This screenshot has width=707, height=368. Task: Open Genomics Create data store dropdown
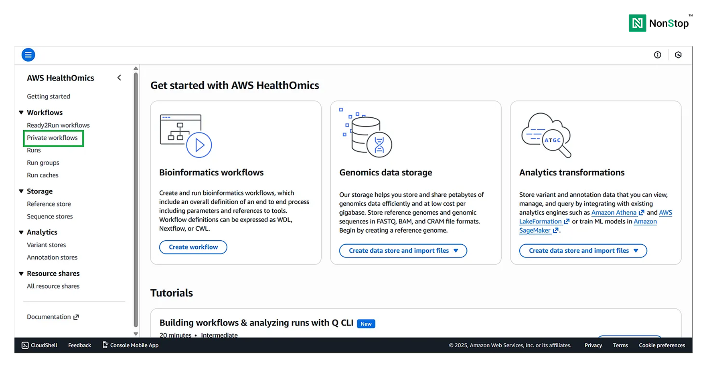click(x=403, y=251)
